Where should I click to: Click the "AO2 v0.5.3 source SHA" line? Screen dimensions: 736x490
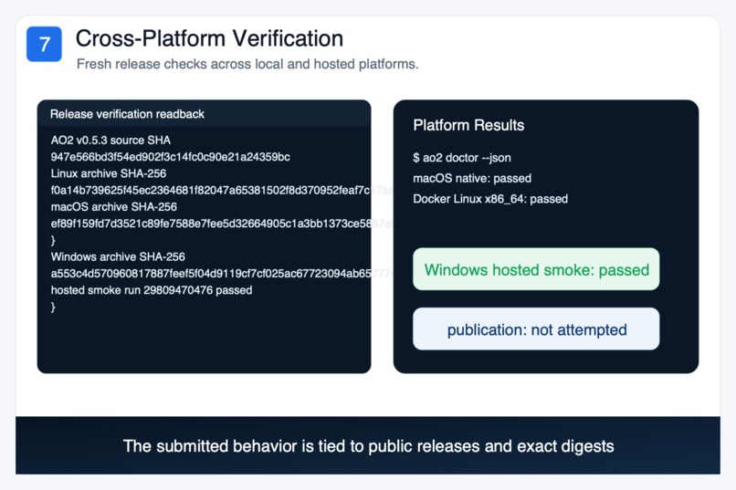110,141
